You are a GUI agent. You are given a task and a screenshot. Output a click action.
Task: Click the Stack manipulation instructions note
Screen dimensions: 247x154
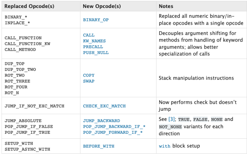coord(196,78)
